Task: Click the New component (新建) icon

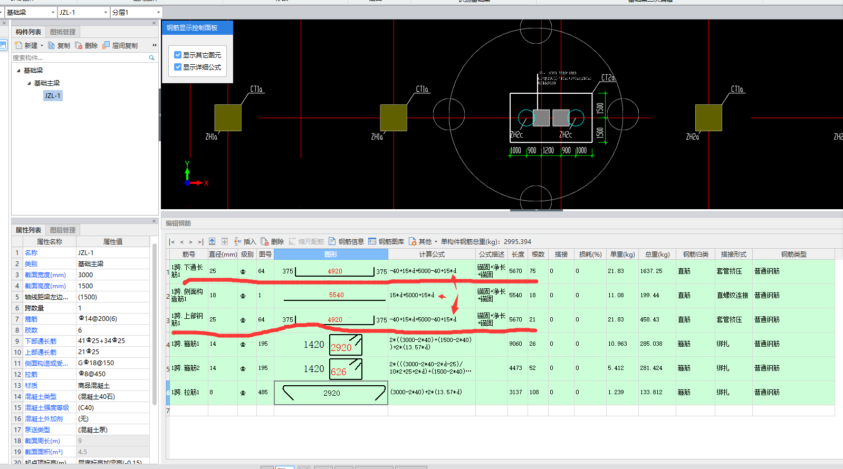Action: [18, 45]
